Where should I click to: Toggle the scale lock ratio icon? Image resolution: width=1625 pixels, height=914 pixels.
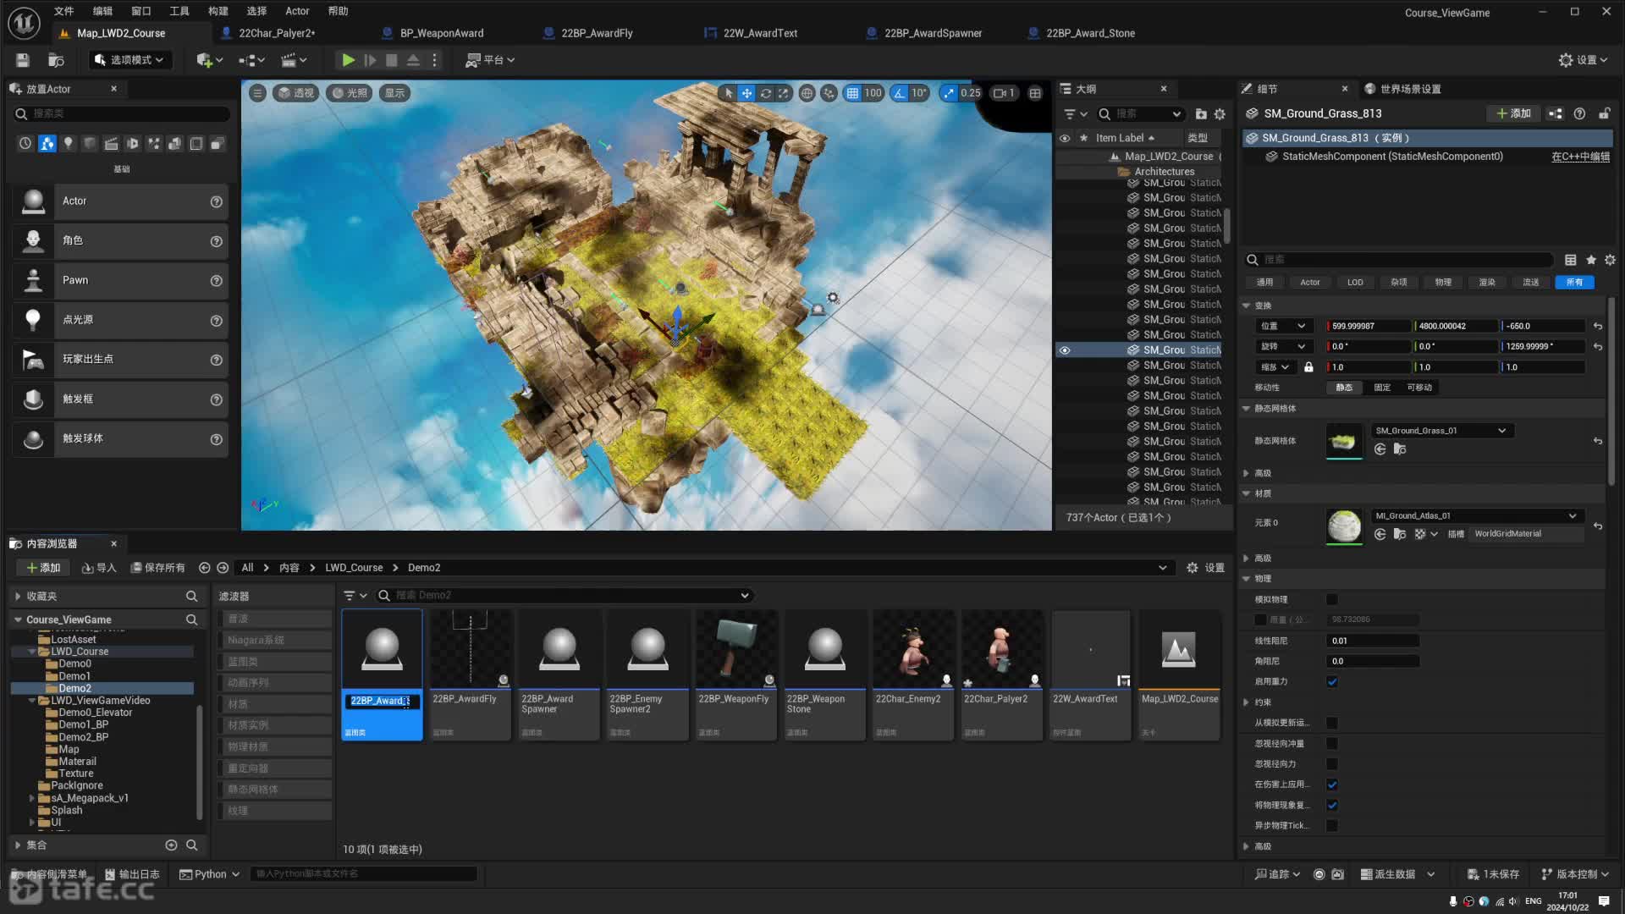(1308, 367)
